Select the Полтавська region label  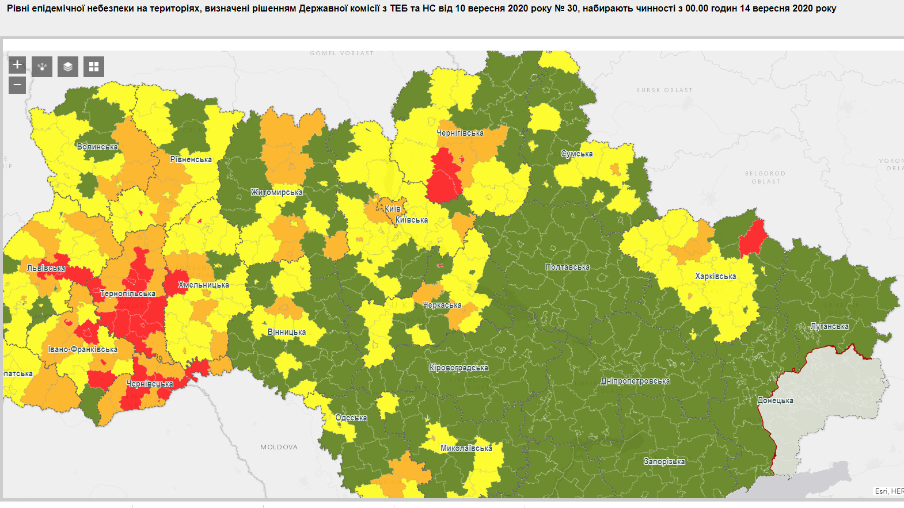(x=568, y=267)
